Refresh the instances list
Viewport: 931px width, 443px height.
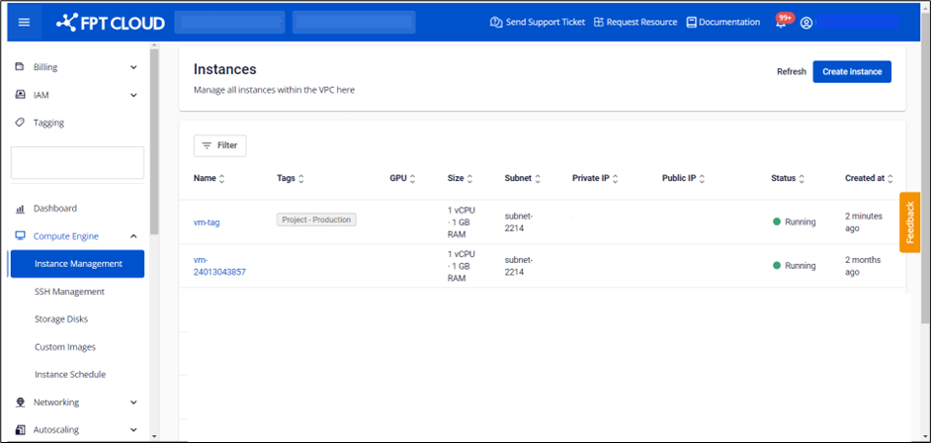pyautogui.click(x=791, y=71)
